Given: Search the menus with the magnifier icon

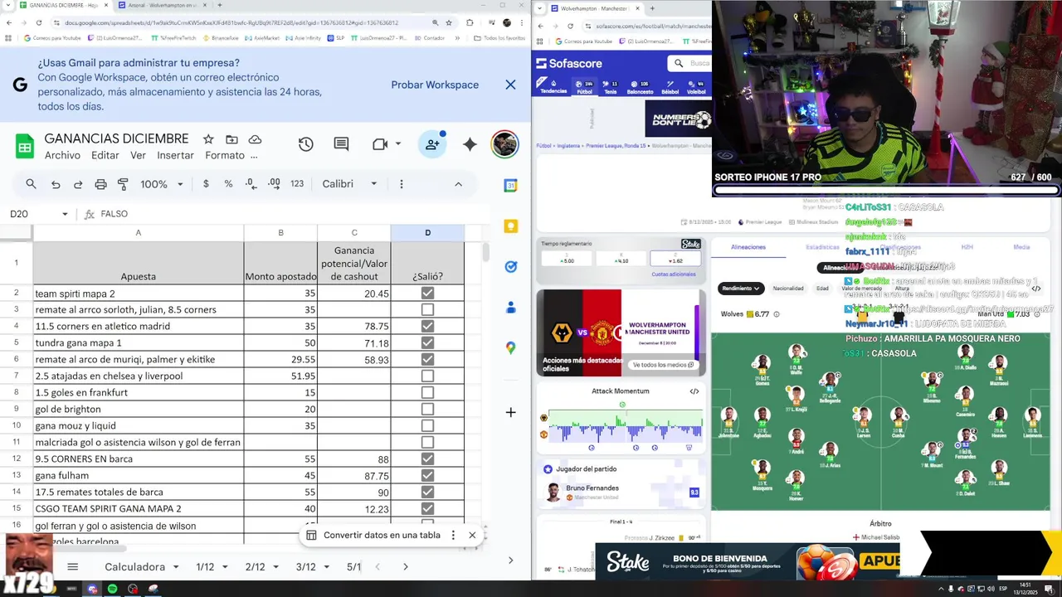Looking at the screenshot, I should coord(31,184).
